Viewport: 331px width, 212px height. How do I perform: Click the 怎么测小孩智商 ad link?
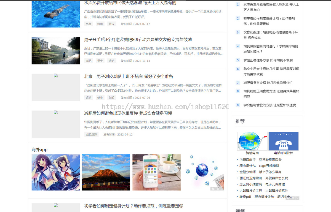pyautogui.click(x=251, y=184)
